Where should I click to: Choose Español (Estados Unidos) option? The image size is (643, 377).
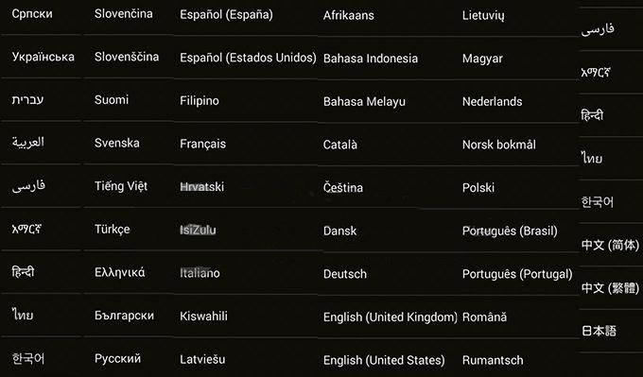(248, 58)
